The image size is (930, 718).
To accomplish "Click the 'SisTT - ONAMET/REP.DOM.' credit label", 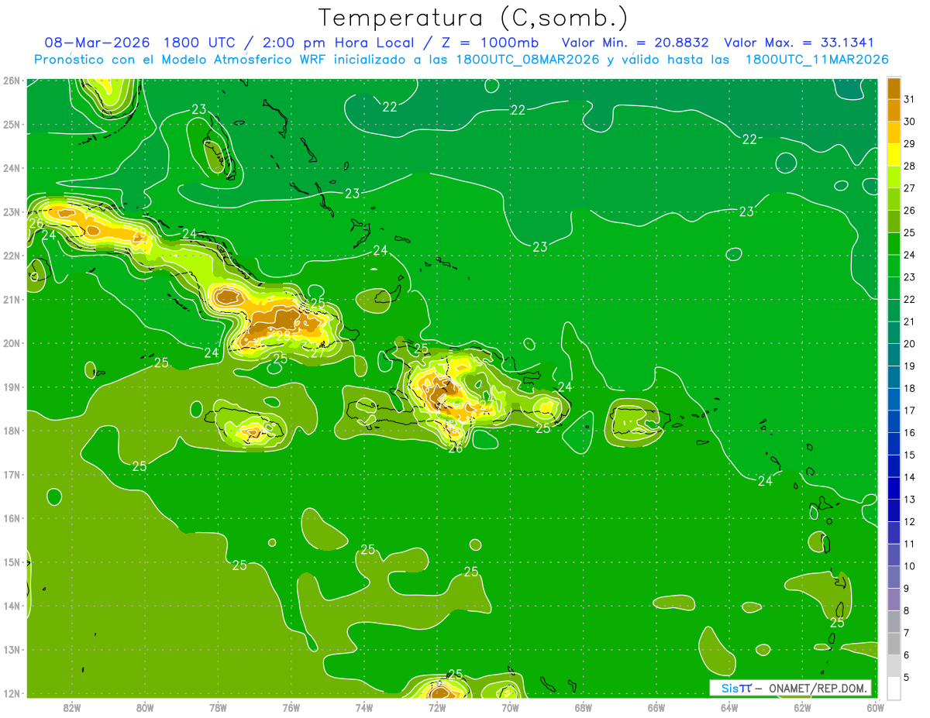I will pyautogui.click(x=790, y=688).
